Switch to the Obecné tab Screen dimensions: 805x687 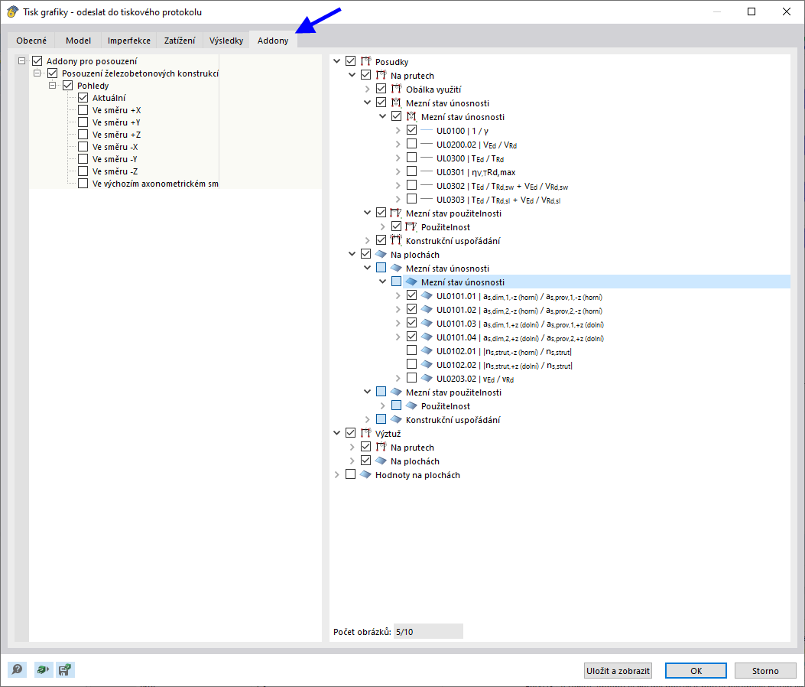coord(31,40)
